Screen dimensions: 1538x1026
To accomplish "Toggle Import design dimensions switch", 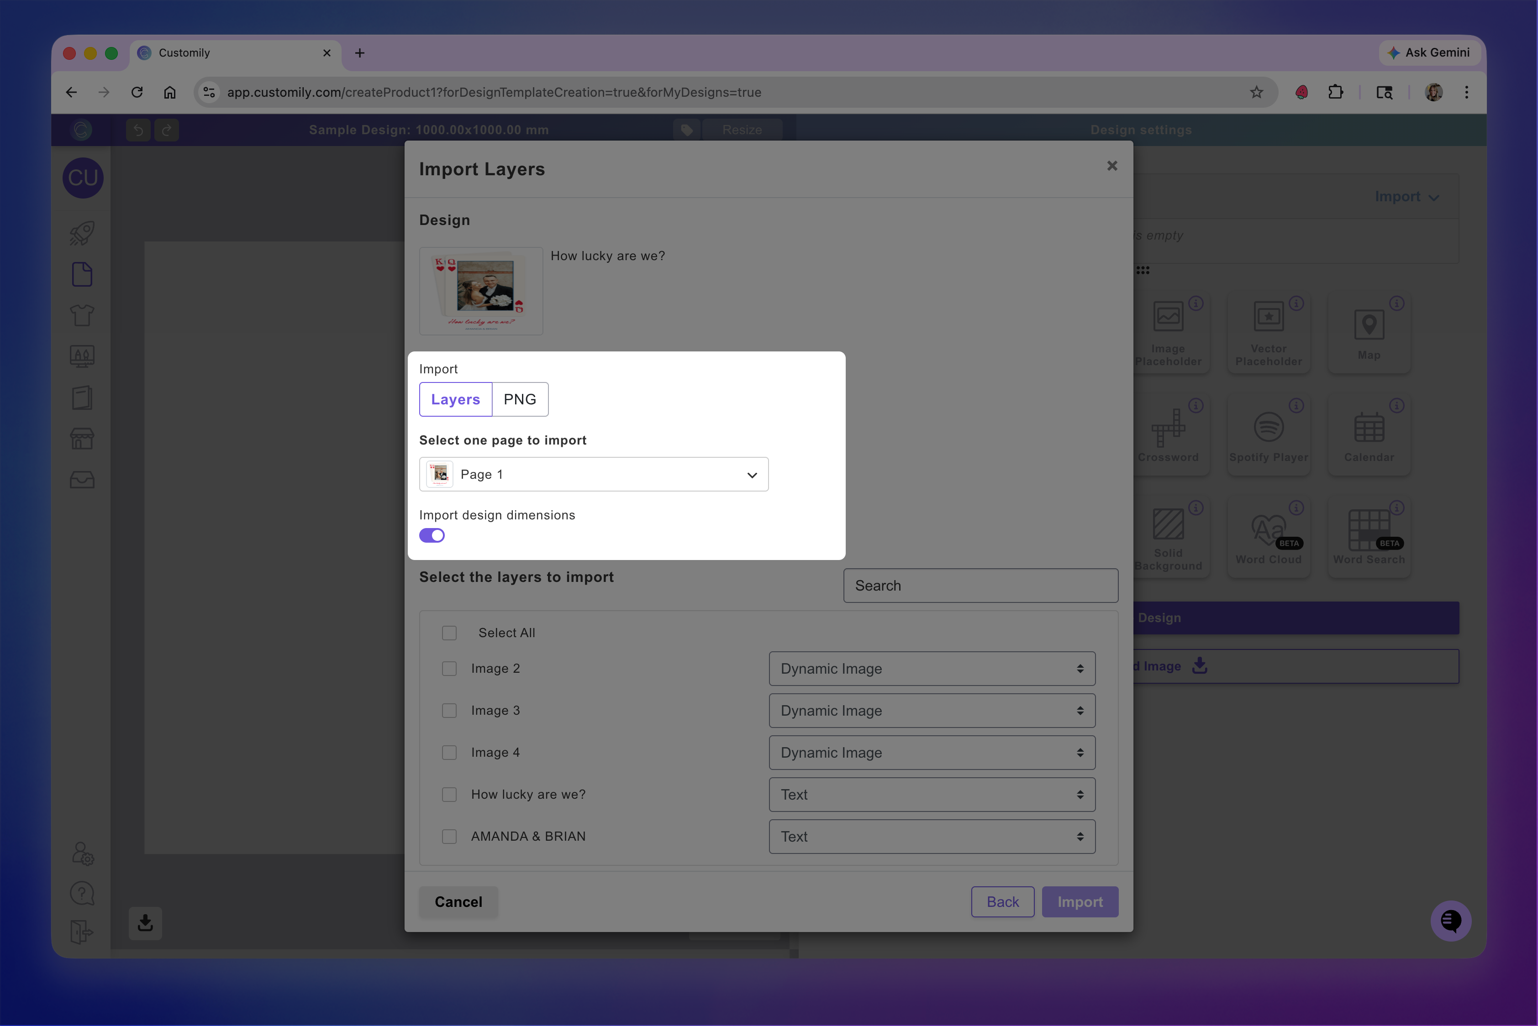I will (432, 535).
